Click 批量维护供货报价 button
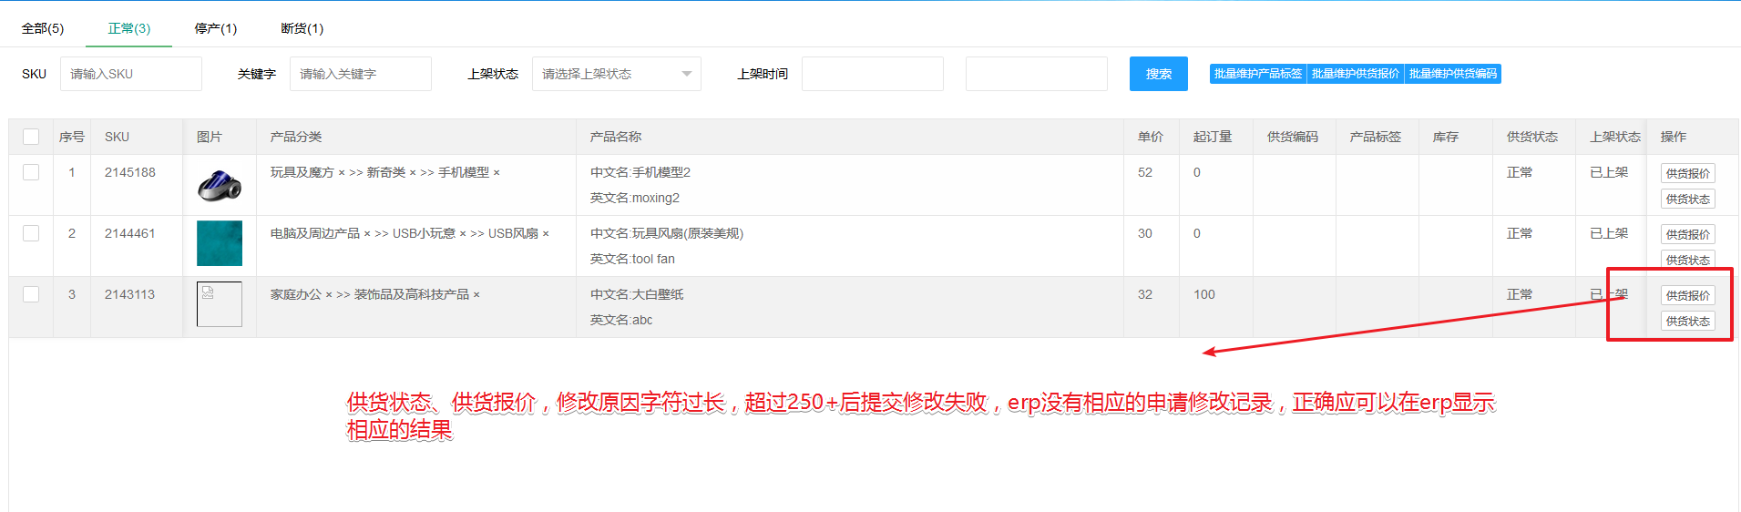Screen dimensions: 1741x512 tap(1356, 74)
